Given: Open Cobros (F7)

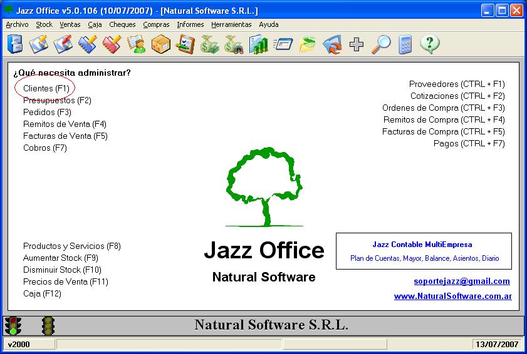Looking at the screenshot, I should click(45, 148).
